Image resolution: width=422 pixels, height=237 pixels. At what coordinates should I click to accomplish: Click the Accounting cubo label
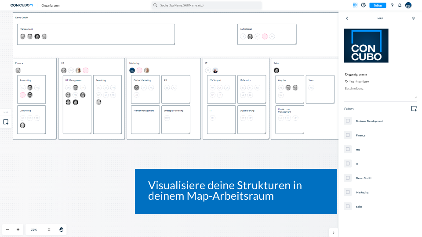point(25,80)
